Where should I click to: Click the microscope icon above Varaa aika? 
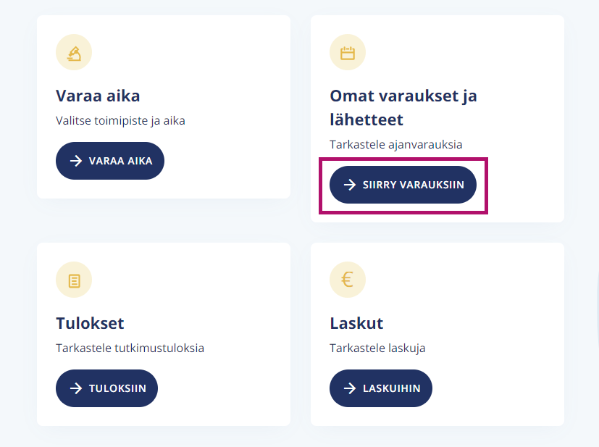pos(74,52)
